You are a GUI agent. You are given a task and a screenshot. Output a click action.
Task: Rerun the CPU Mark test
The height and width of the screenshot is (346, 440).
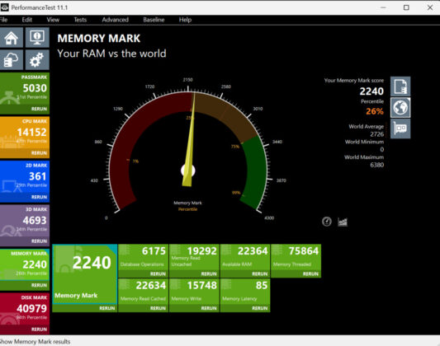[x=39, y=153]
